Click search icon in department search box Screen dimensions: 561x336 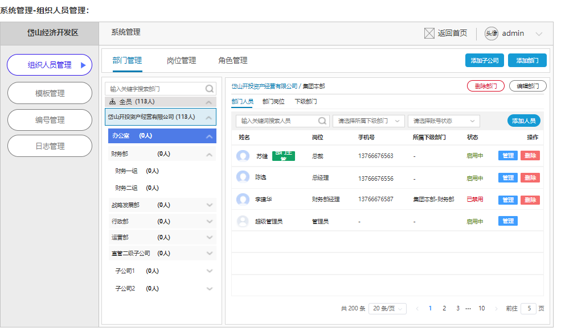[210, 89]
